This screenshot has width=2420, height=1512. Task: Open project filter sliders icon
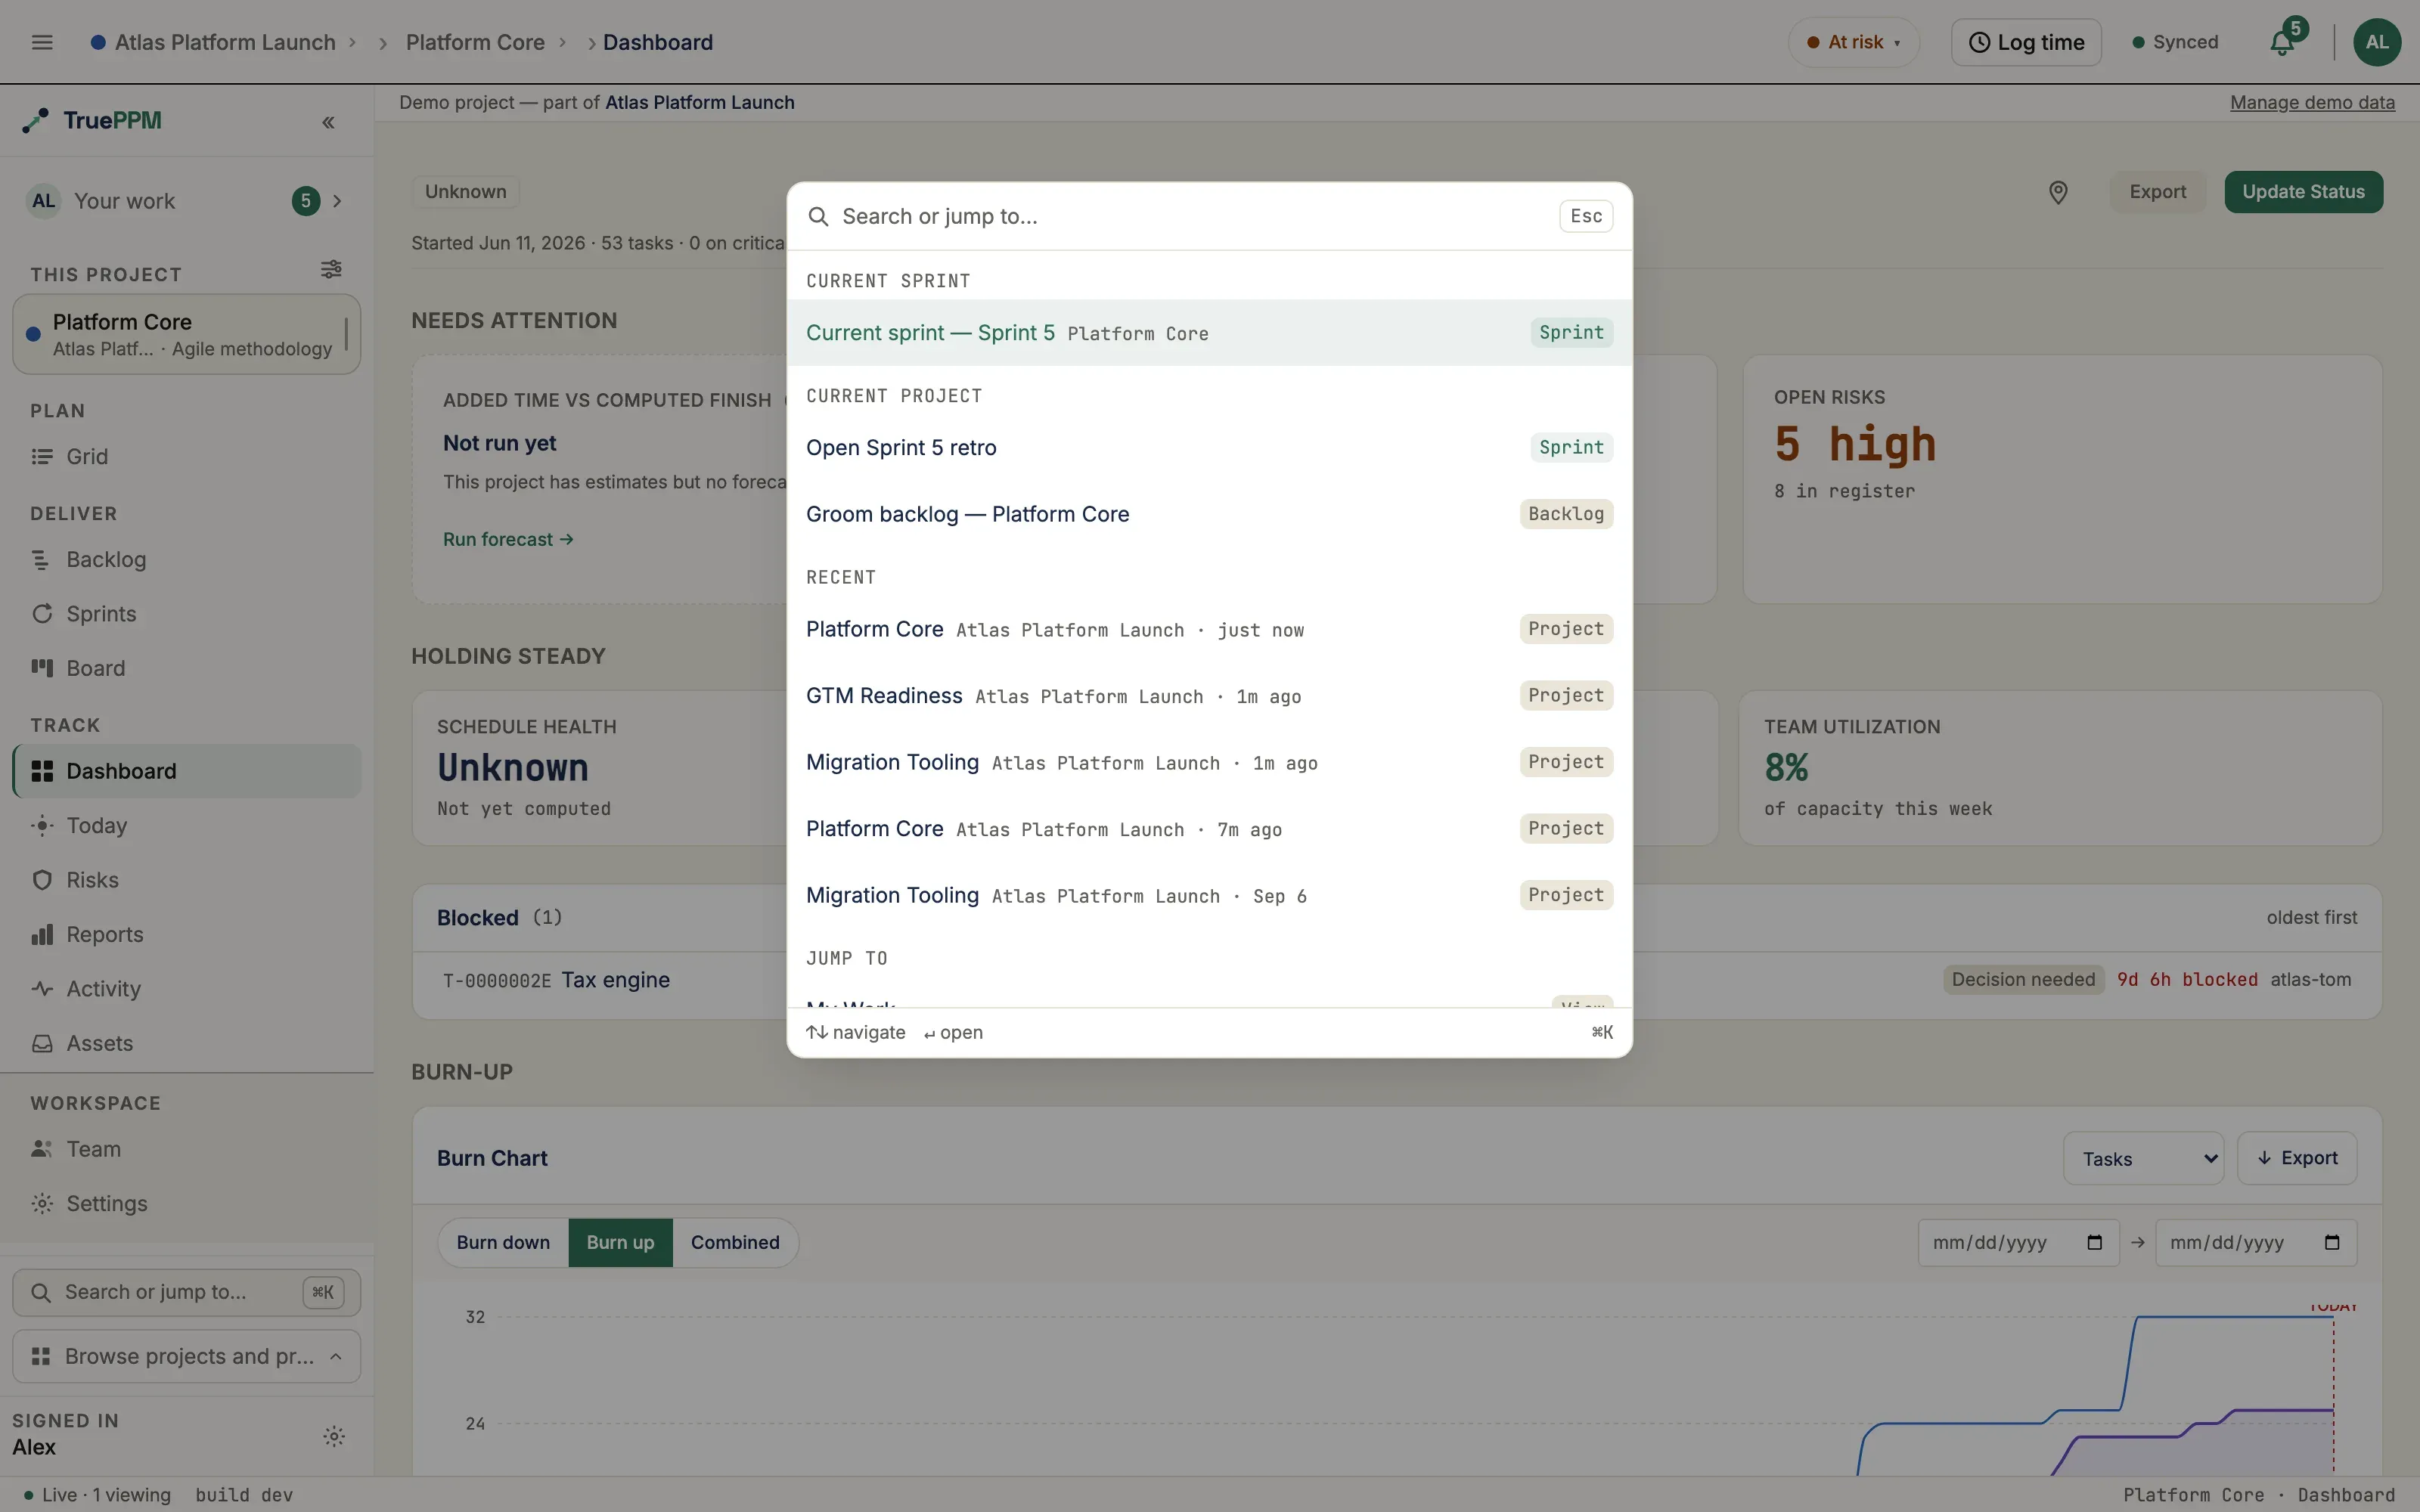331,270
